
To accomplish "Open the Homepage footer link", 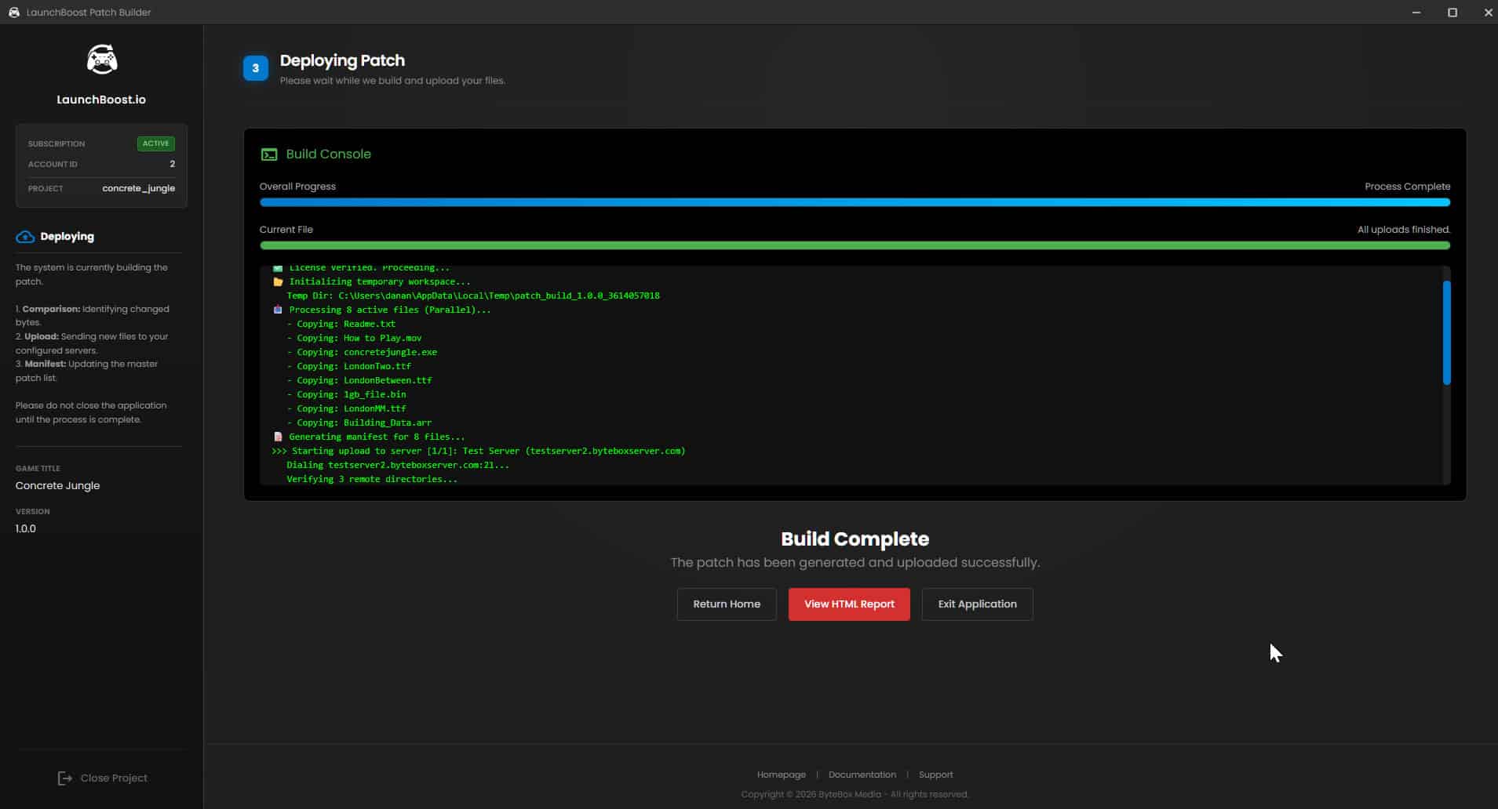I will click(x=781, y=775).
